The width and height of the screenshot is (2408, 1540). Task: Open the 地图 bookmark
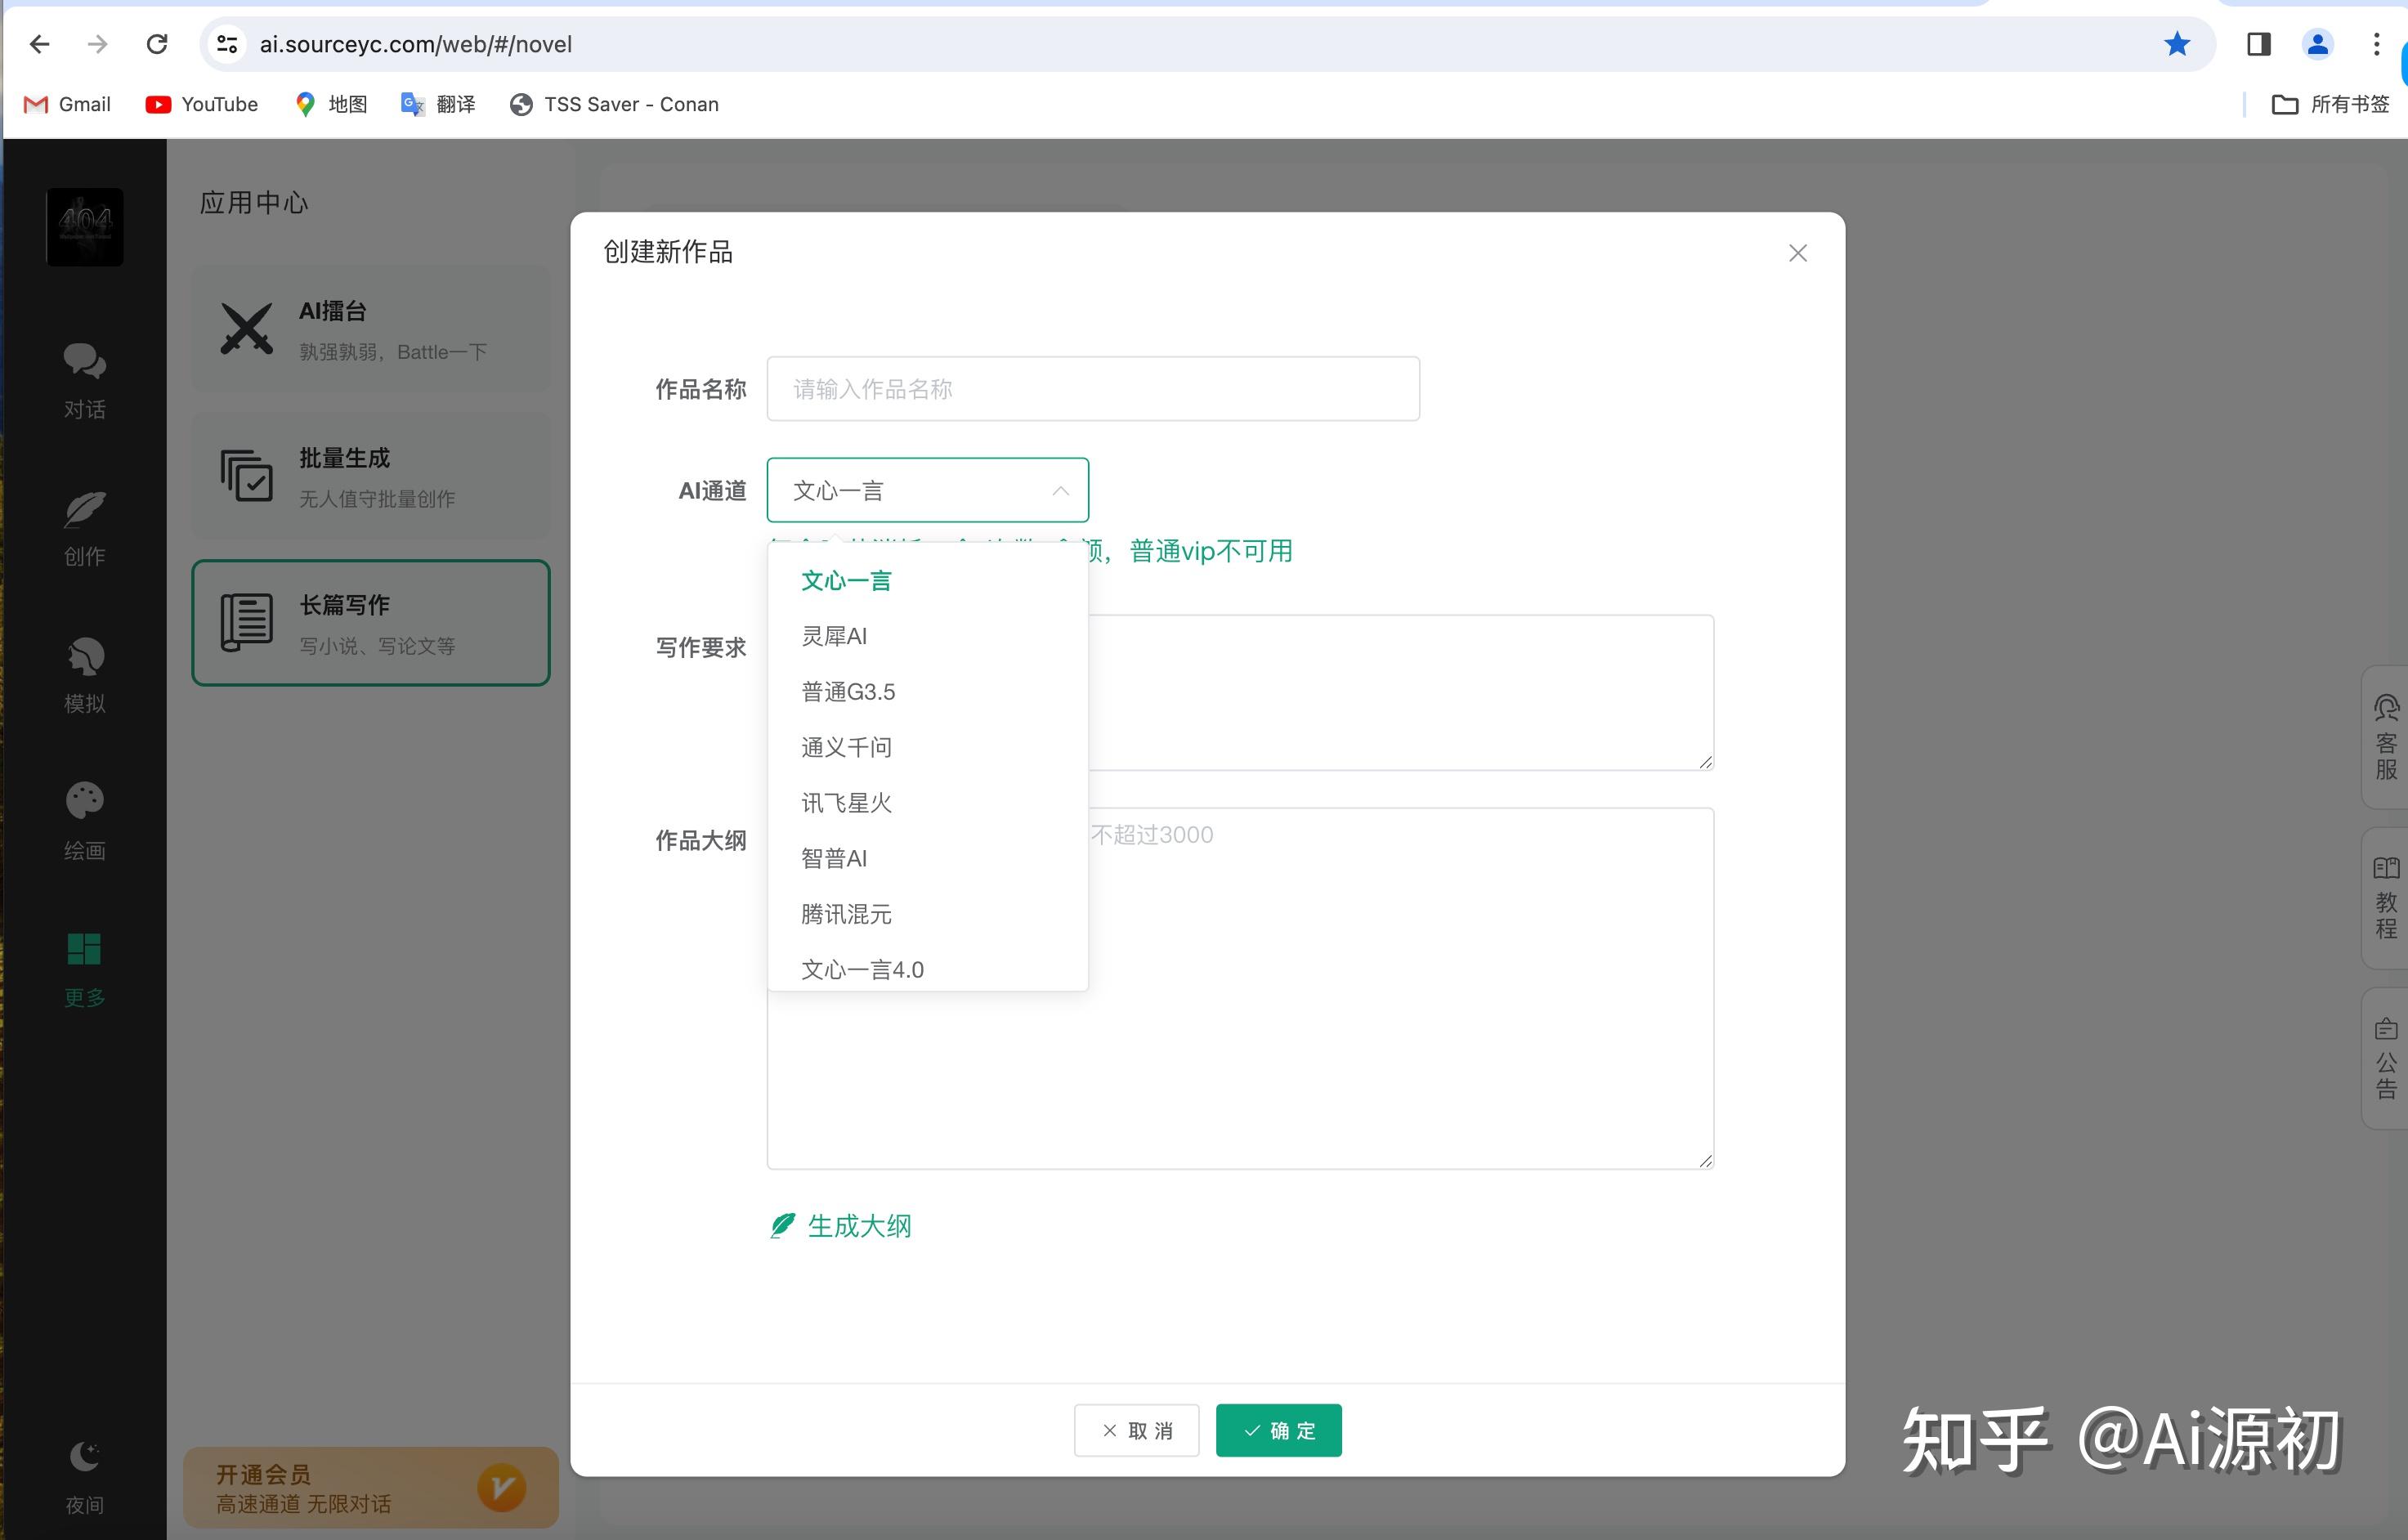(x=331, y=104)
